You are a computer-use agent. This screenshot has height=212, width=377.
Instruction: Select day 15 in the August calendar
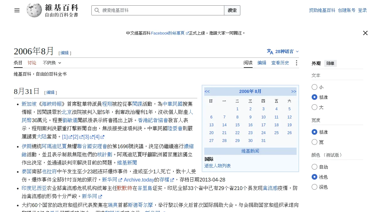tap(237, 125)
